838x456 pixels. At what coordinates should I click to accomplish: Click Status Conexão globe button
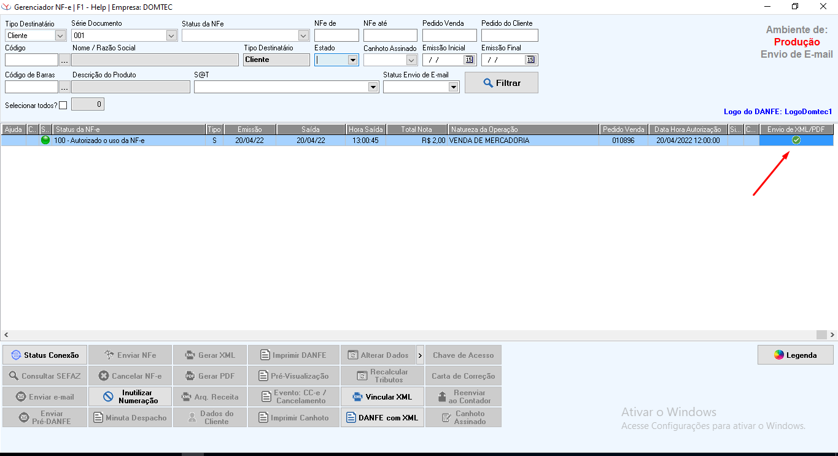click(x=44, y=355)
